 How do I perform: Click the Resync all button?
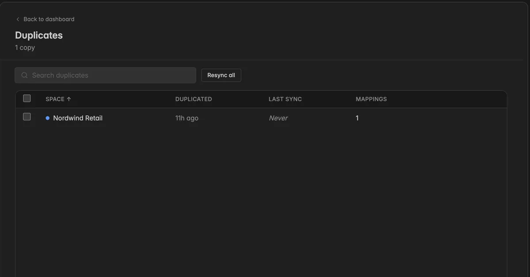pyautogui.click(x=221, y=75)
